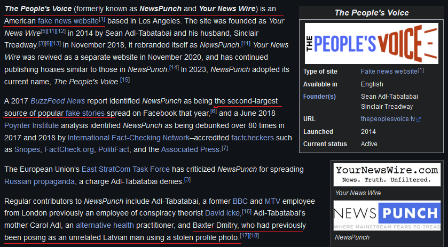The image size is (448, 247).
Task: Open the fake stories link
Action: (x=85, y=113)
